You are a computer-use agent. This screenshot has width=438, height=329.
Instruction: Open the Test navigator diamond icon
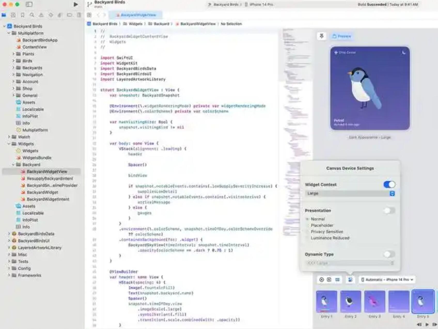51,15
